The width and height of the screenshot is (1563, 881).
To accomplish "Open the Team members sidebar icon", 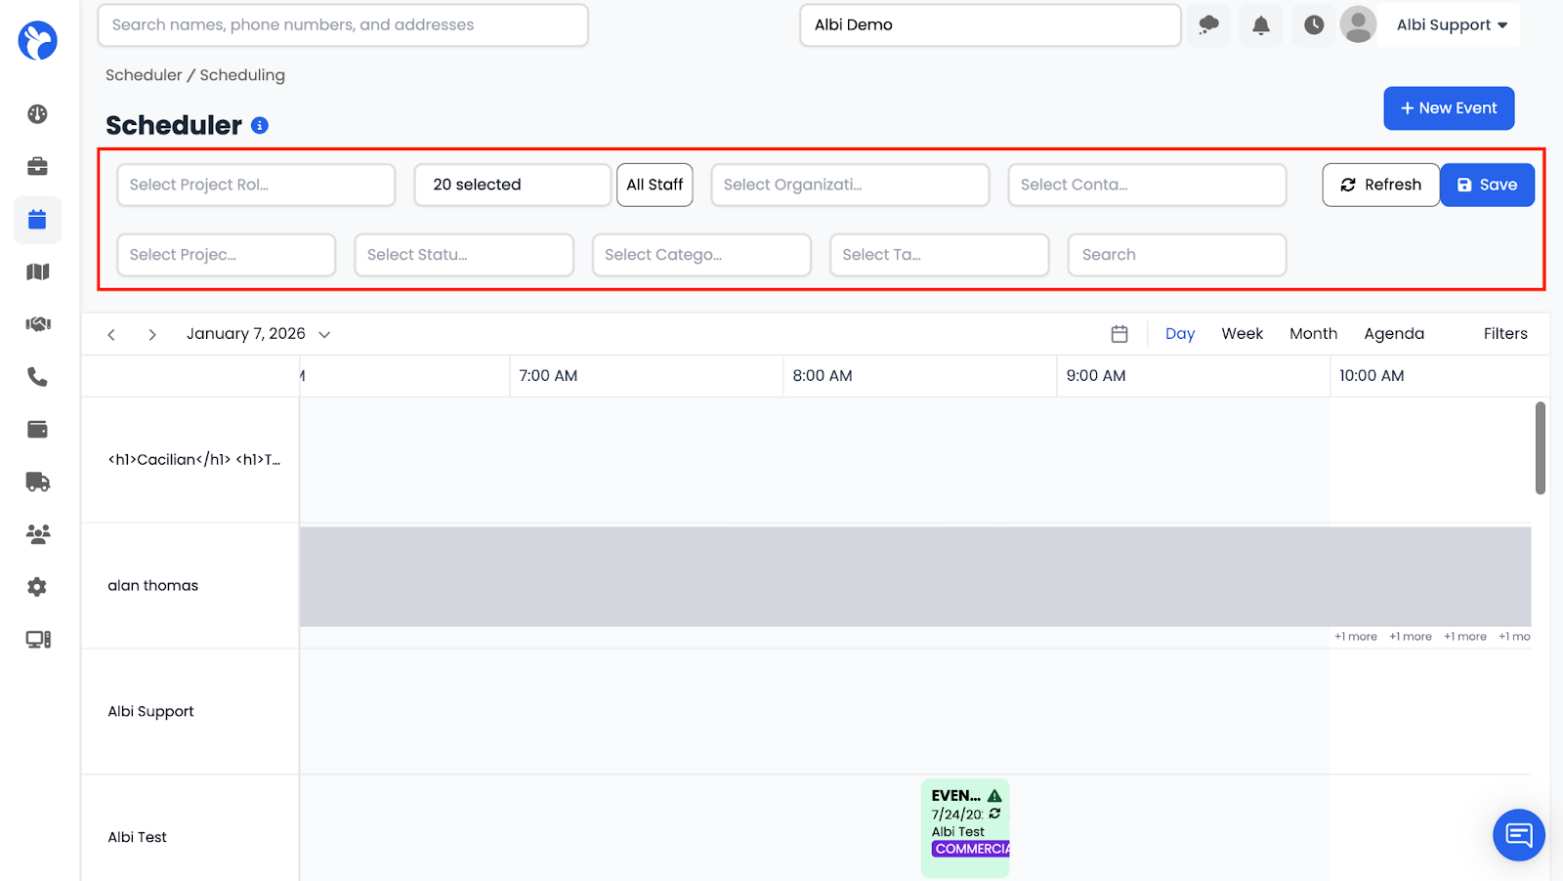I will tap(37, 533).
